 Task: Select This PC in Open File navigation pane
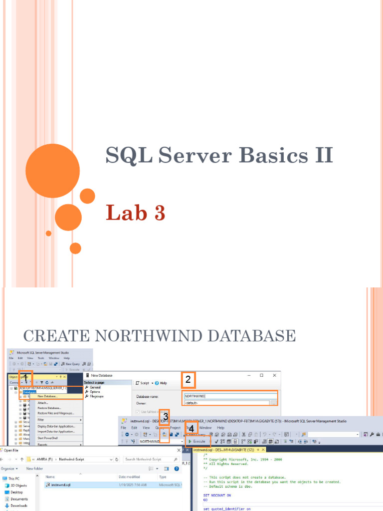point(11,479)
